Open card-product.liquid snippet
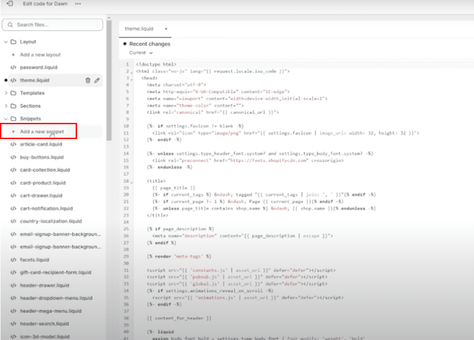Image resolution: width=474 pixels, height=340 pixels. tap(43, 183)
